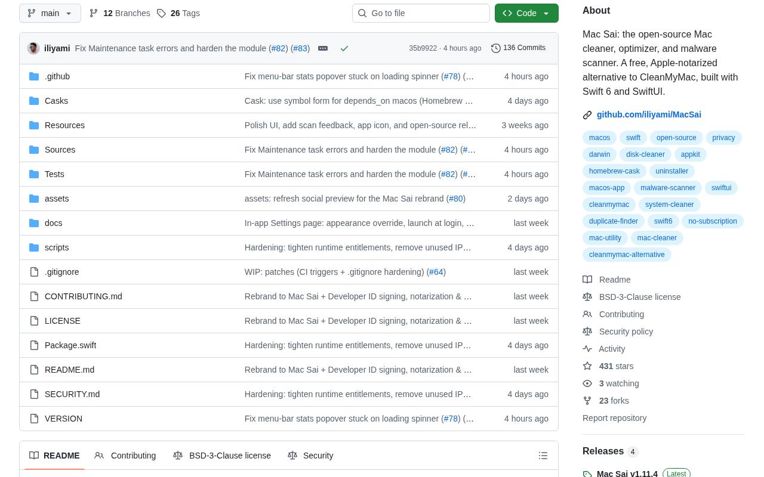Show the green commit check status
The width and height of the screenshot is (764, 477).
pyautogui.click(x=344, y=48)
